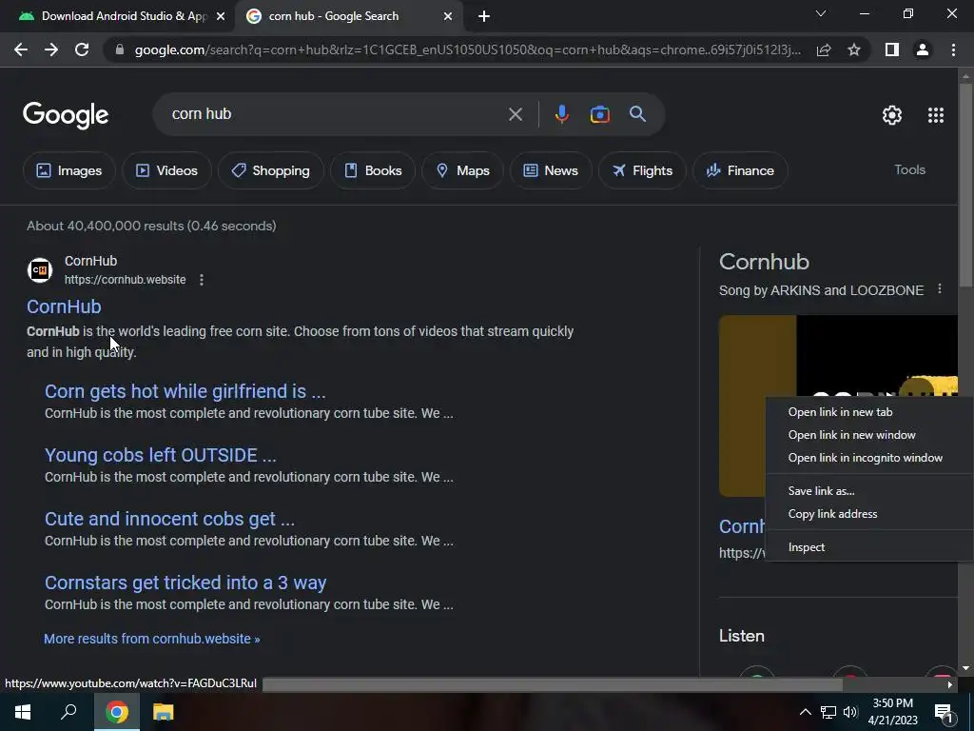Open the CornHub result title link
The width and height of the screenshot is (974, 731).
64,306
